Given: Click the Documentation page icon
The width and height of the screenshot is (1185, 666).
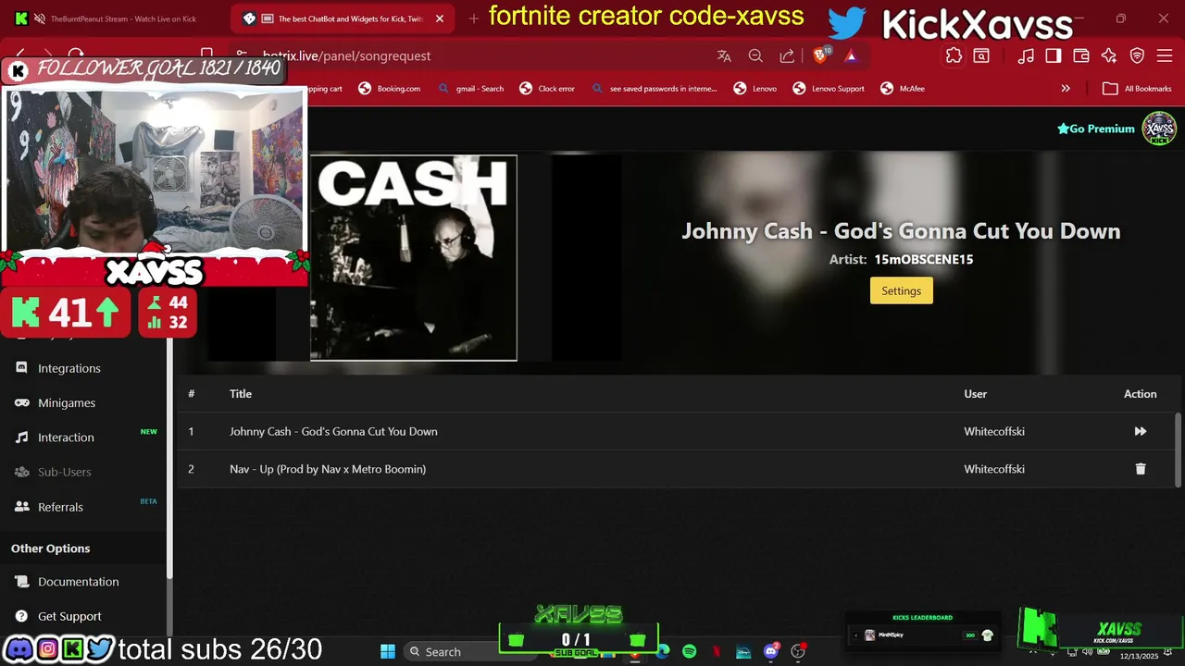Looking at the screenshot, I should coord(21,582).
